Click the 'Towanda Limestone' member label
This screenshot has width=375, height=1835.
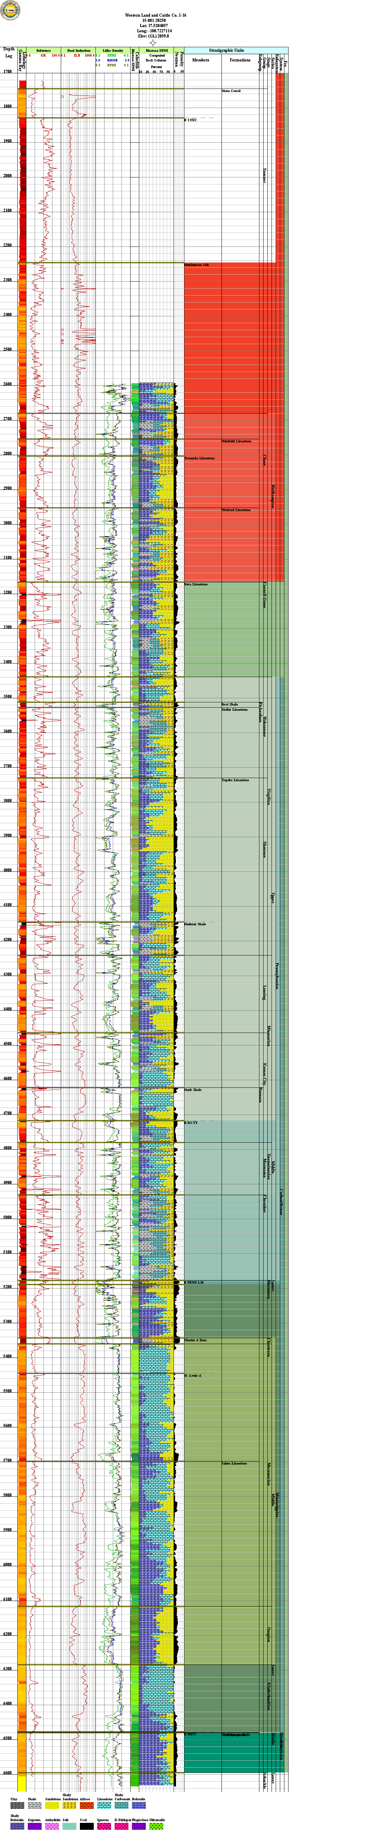pos(199,458)
